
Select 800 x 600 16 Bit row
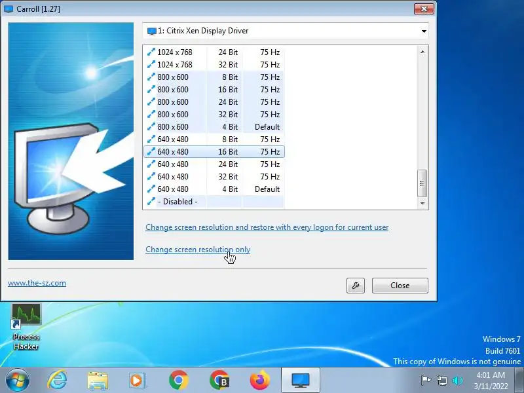coord(214,90)
